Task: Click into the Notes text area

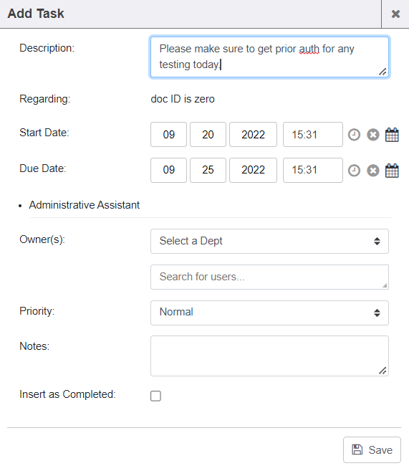Action: pos(269,356)
